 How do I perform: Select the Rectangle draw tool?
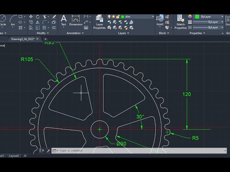(21, 17)
